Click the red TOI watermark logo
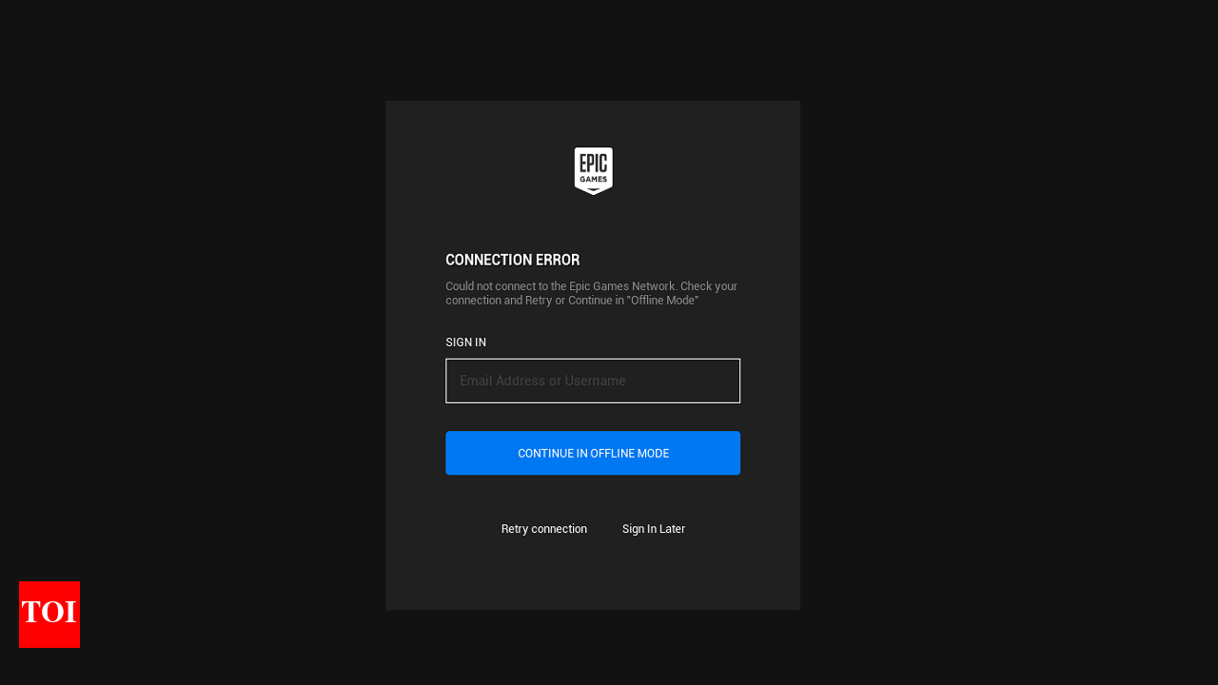1218x685 pixels. pos(49,615)
